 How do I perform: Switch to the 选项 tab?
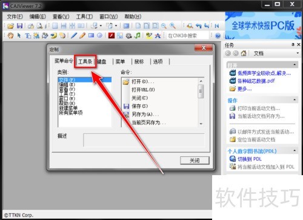tap(158, 62)
